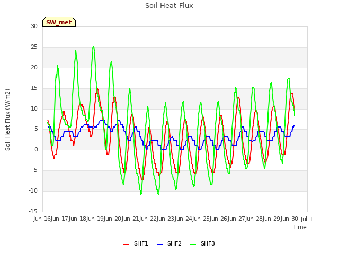This screenshot has height=254, width=339.
Task: Click the 18Jun x-axis tick label
Action: point(87,219)
